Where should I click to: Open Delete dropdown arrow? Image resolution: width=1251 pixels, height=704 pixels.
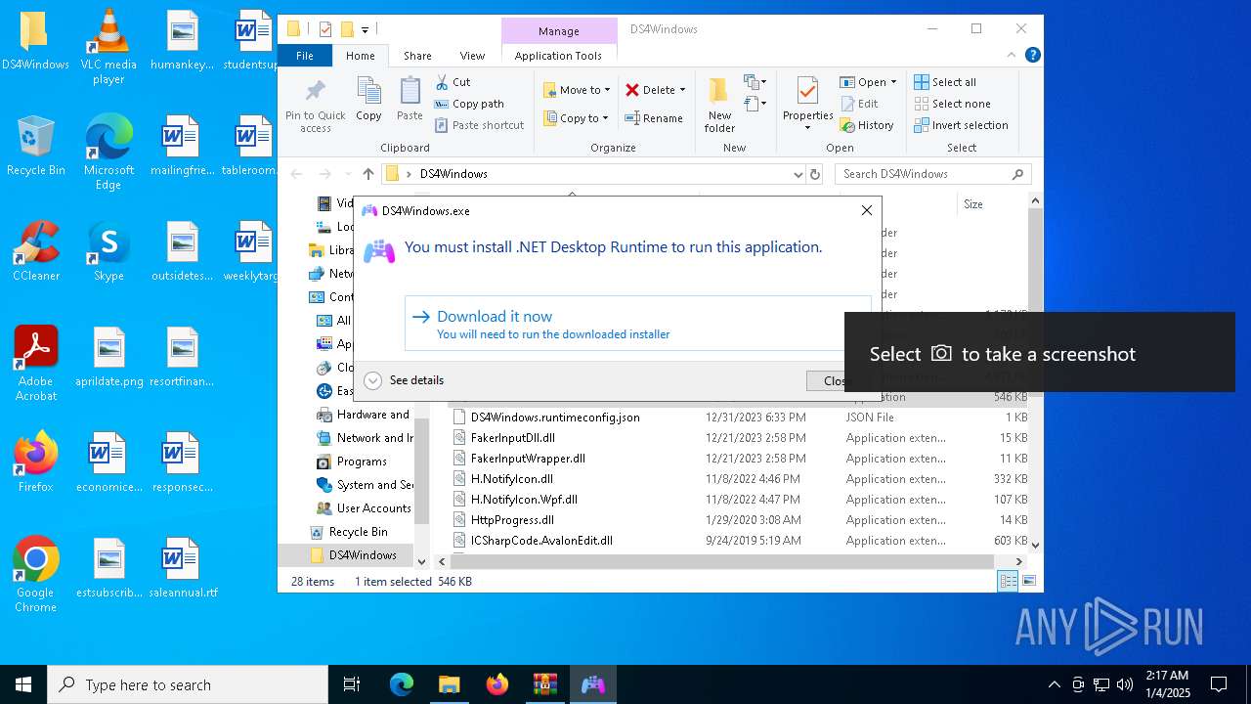(682, 90)
